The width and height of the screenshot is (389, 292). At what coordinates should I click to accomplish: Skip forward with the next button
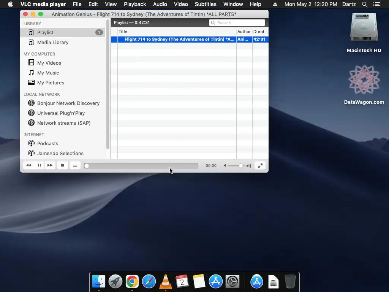(50, 165)
